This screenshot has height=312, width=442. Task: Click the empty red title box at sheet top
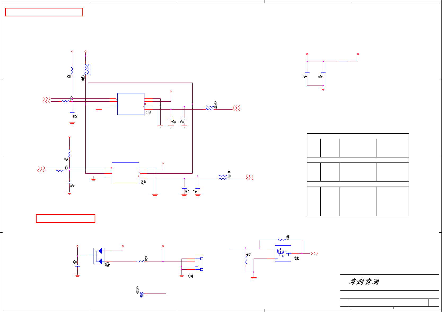(44, 12)
